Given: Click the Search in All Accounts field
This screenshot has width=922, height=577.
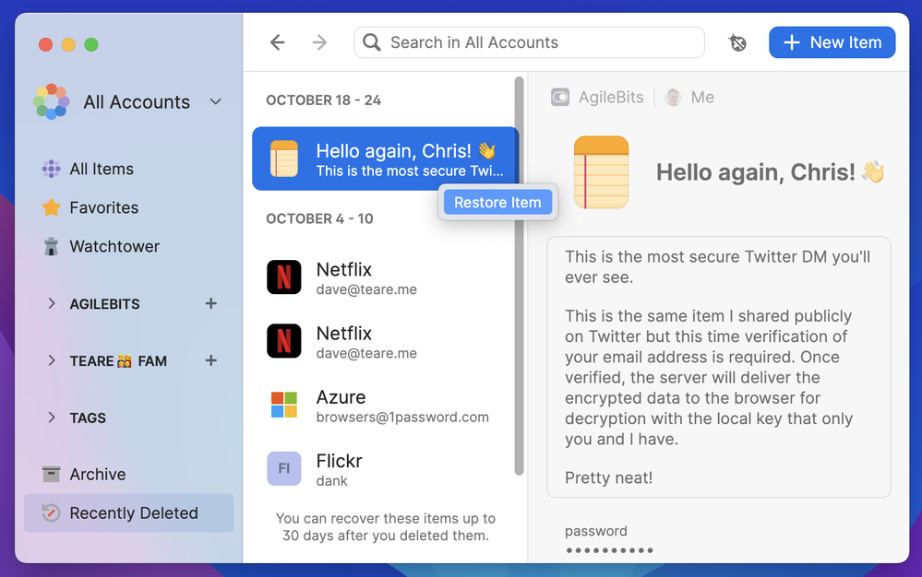Looking at the screenshot, I should [529, 42].
